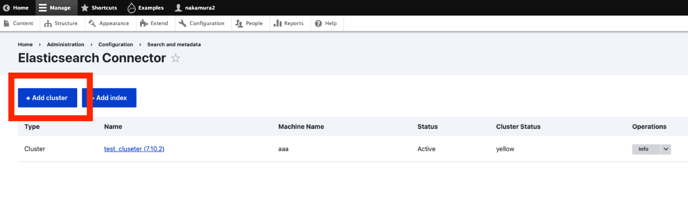This screenshot has width=688, height=205.
Task: Expand the Info operations dropdown arrow
Action: 666,149
